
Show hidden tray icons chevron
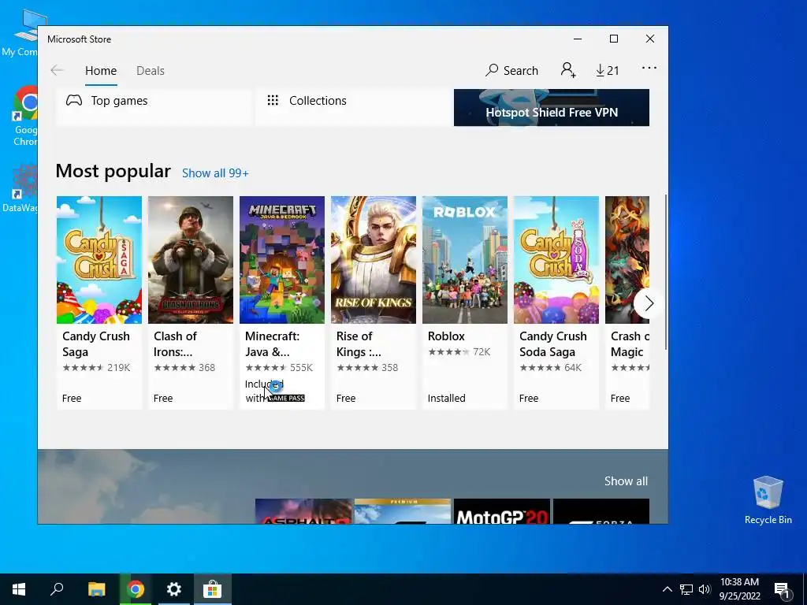[x=667, y=589]
